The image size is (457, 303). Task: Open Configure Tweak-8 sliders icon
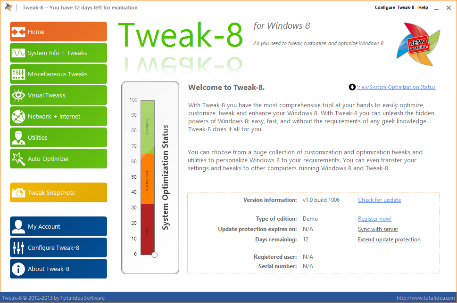click(18, 248)
